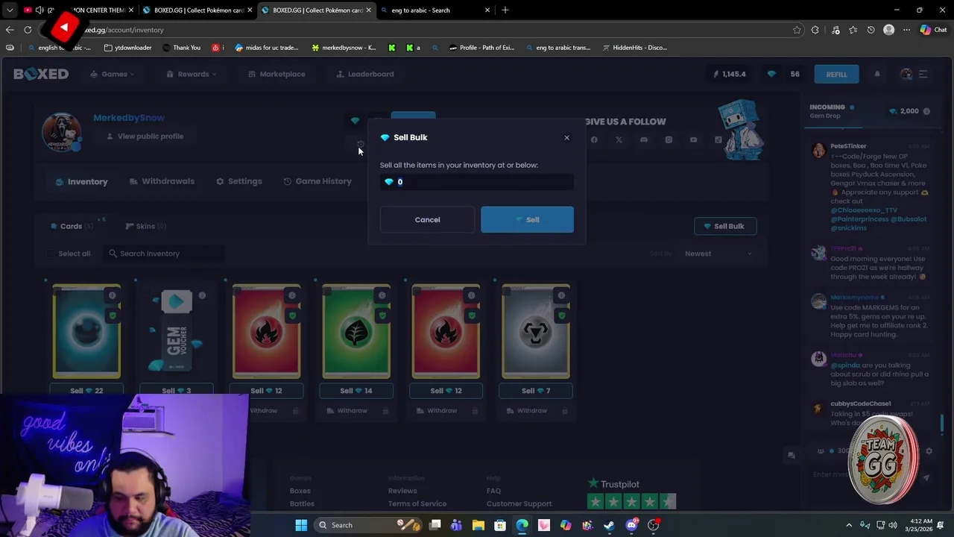Tick the Select all checkbox
The image size is (954, 537).
pyautogui.click(x=51, y=254)
